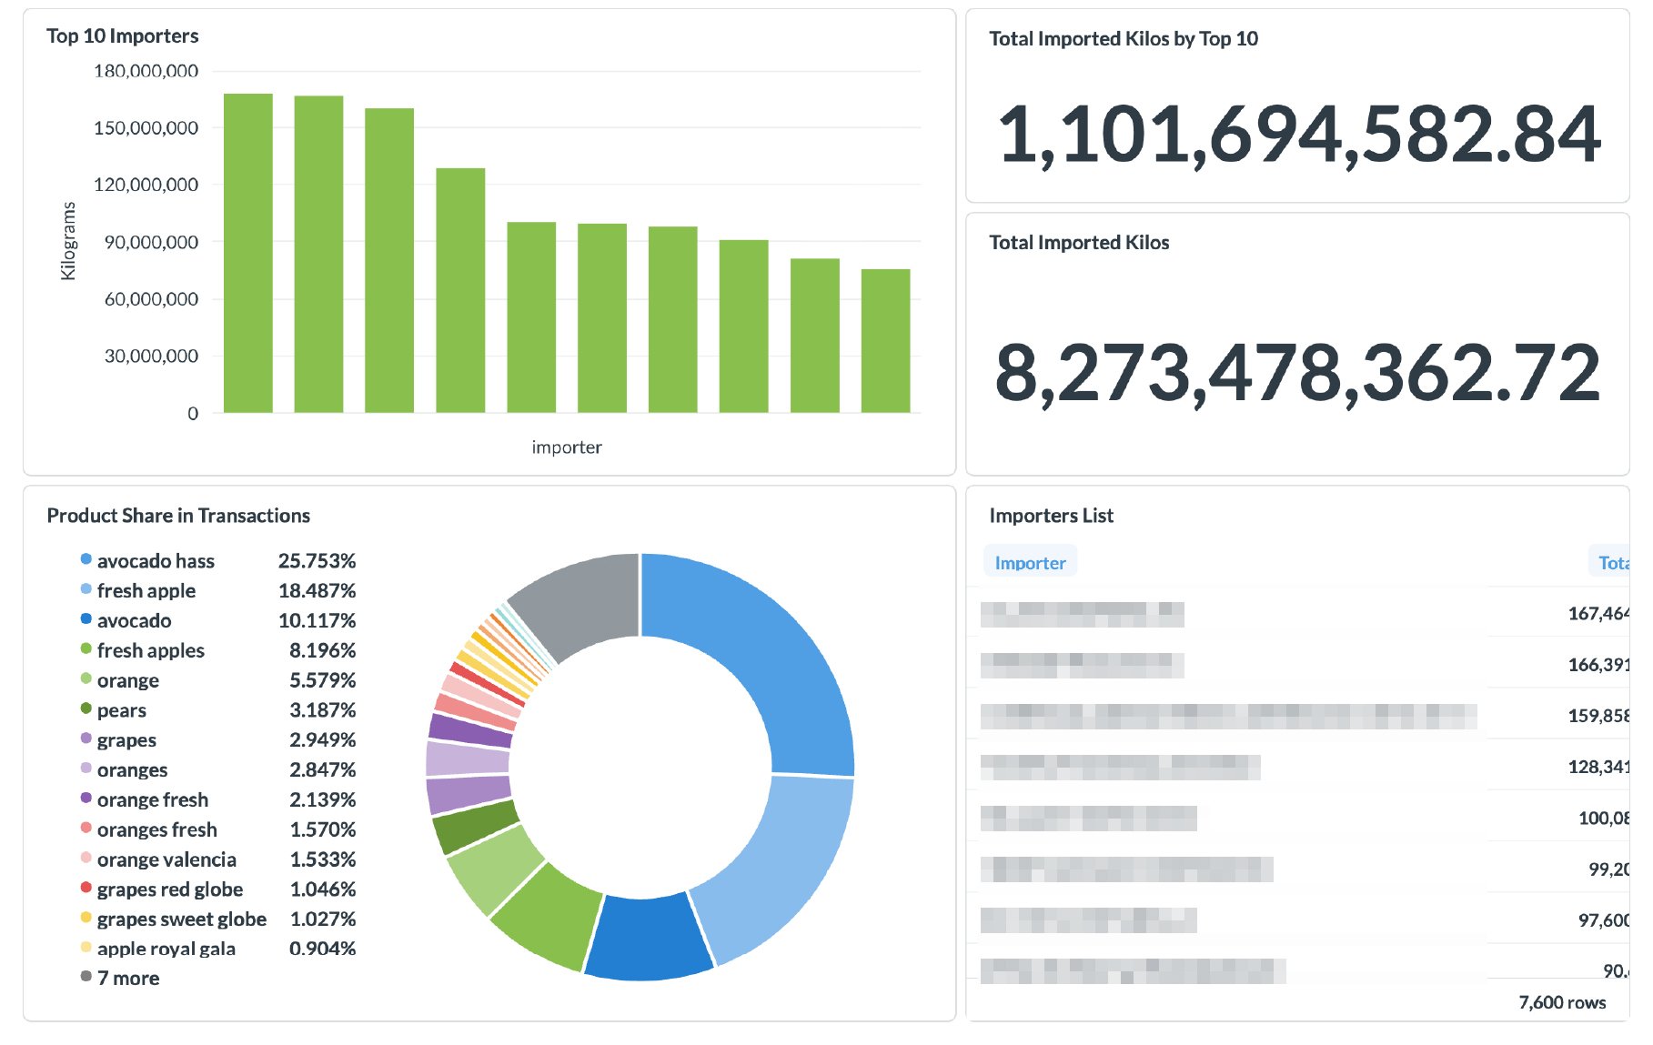Toggle the pears legend item
The image size is (1653, 1045).
tap(121, 710)
